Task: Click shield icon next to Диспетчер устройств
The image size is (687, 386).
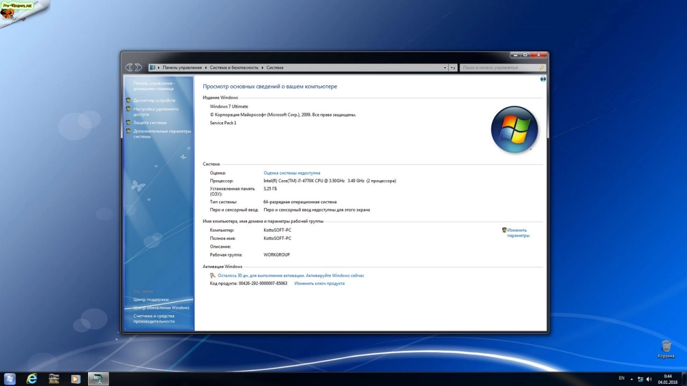Action: (128, 100)
